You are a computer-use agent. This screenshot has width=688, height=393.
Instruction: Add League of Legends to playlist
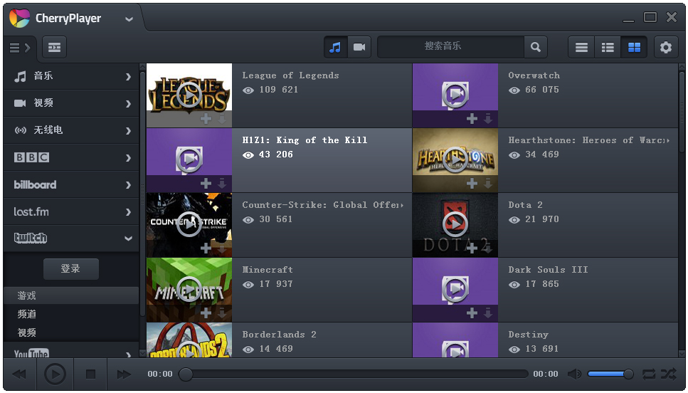(206, 119)
